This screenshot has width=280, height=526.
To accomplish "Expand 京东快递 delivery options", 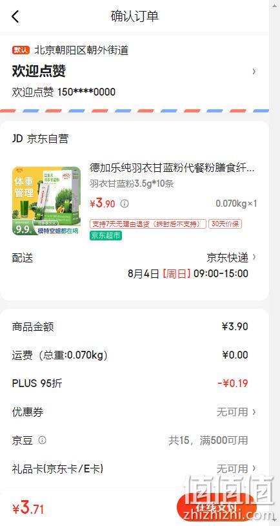I will 231,257.
